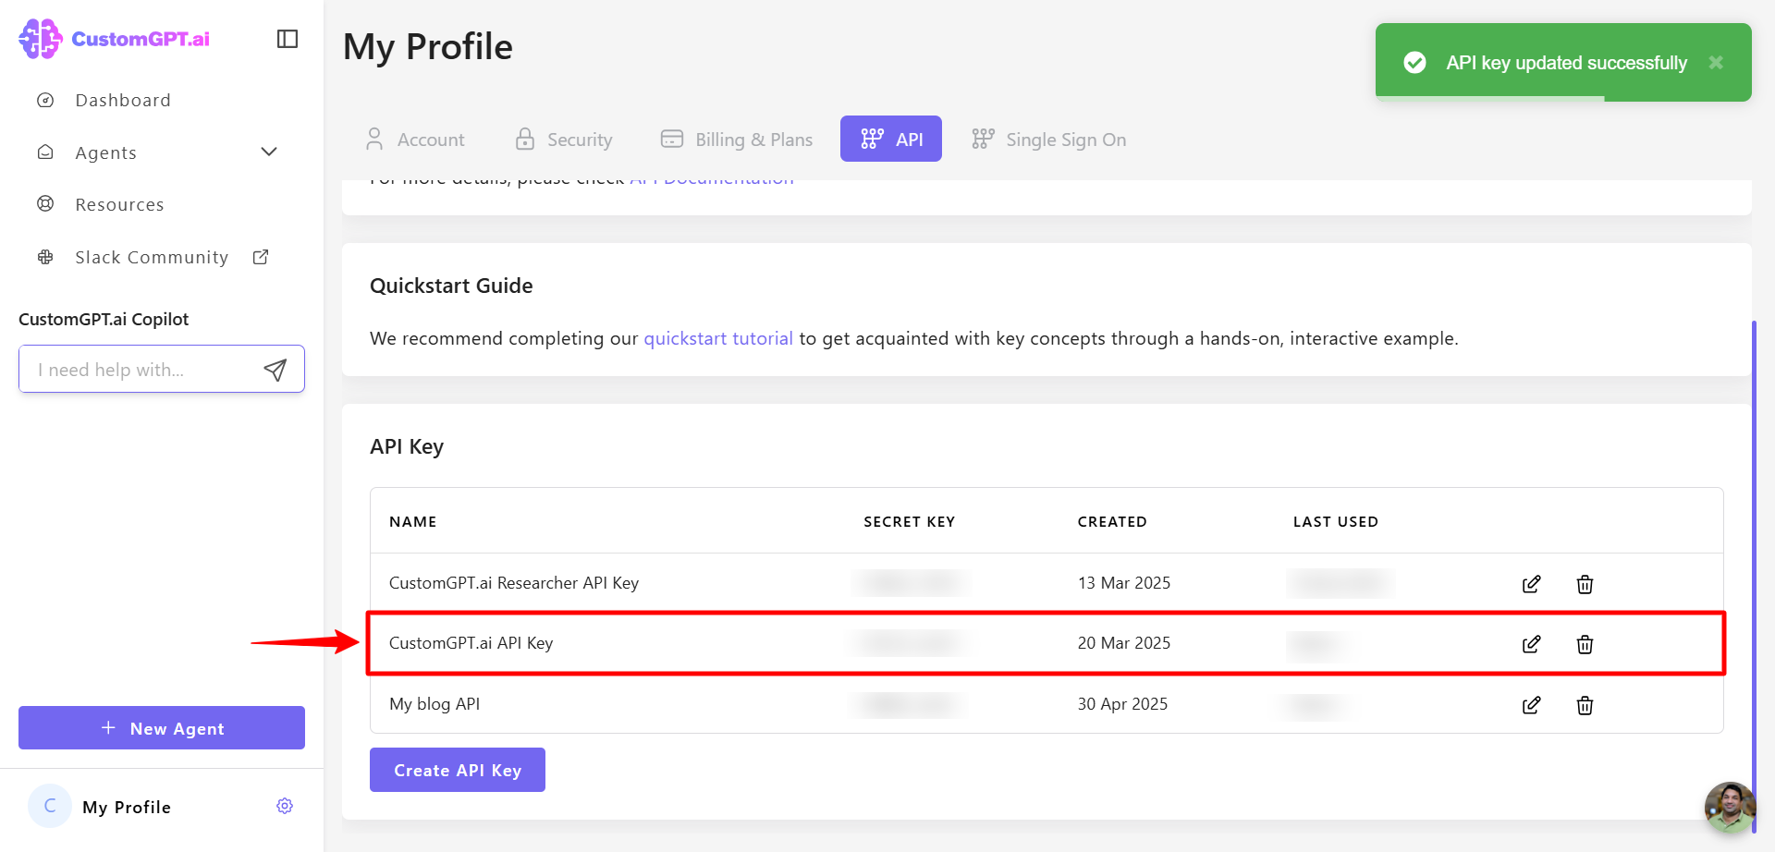Collapse the sidebar using the panel icon
This screenshot has width=1775, height=852.
[x=288, y=39]
